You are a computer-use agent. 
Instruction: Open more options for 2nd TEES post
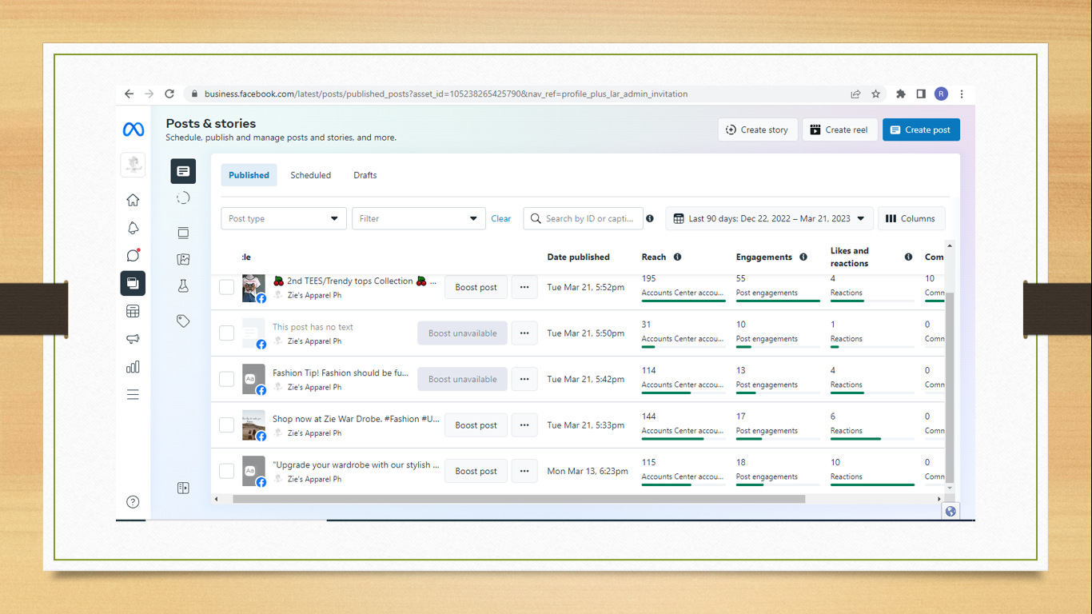[524, 287]
